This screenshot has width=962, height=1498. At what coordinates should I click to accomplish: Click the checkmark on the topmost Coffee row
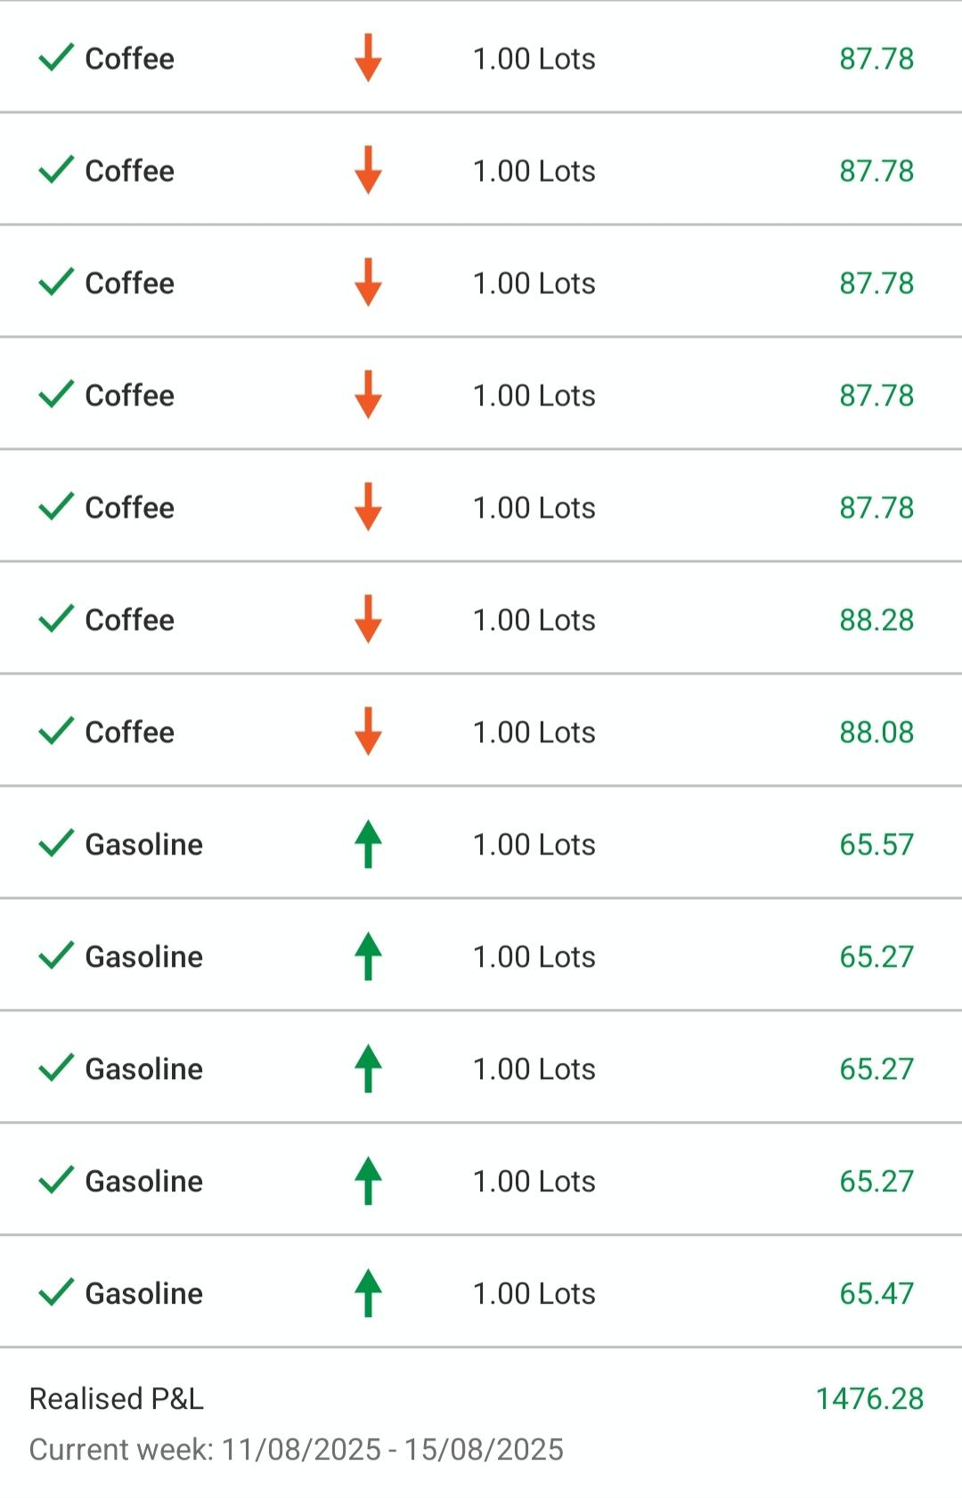56,58
